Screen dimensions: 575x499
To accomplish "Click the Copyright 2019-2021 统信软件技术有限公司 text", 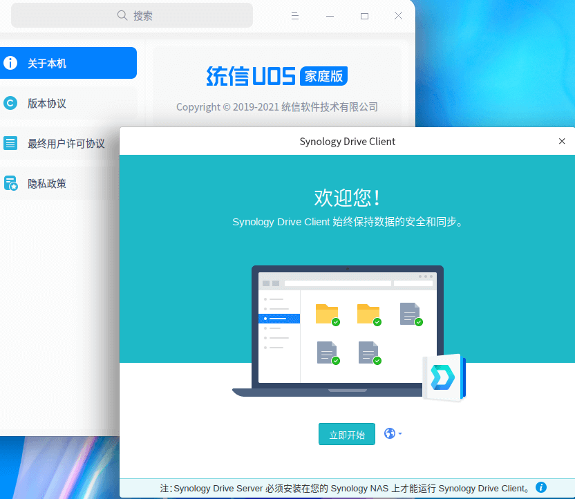I will click(x=277, y=107).
